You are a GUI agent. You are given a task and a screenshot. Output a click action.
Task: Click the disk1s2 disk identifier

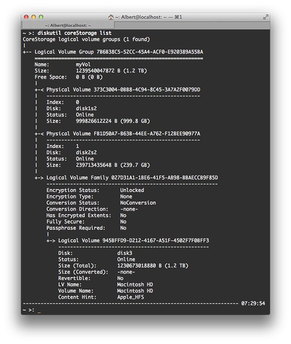(x=86, y=108)
